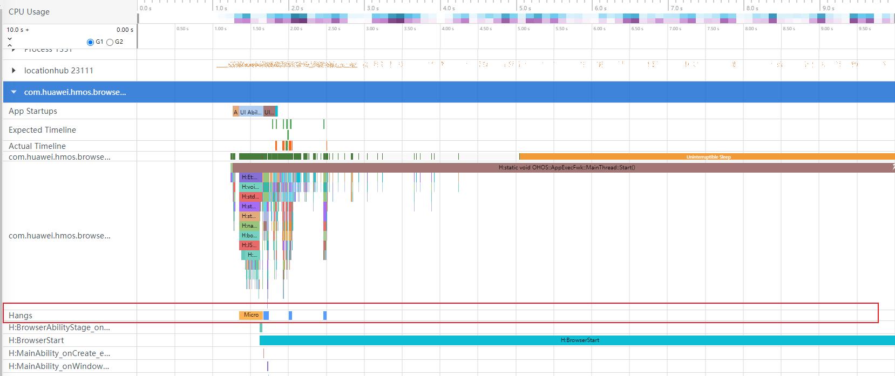Expand the partially hidden Process row
895x376 pixels.
(x=14, y=50)
